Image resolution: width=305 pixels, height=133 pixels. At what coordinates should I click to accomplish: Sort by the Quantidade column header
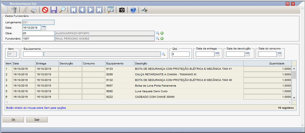coord(267,63)
